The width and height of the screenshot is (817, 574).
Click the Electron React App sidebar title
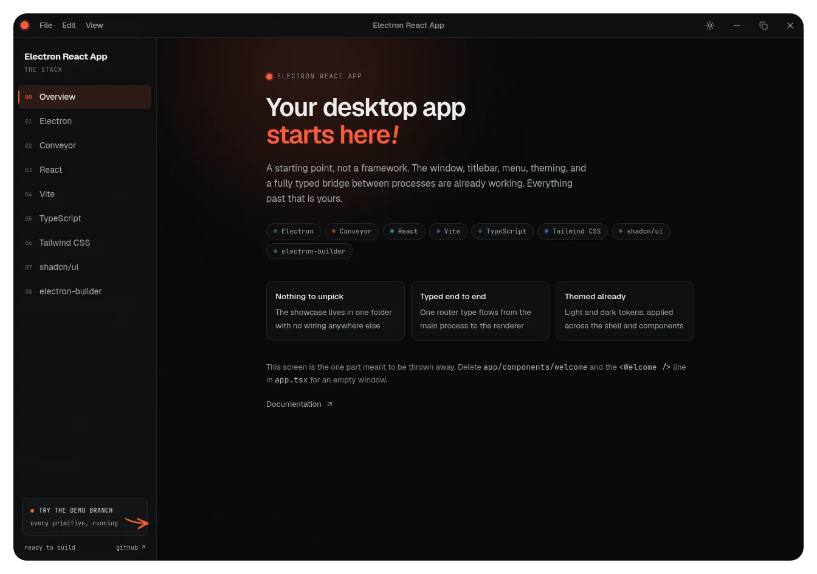pyautogui.click(x=66, y=57)
